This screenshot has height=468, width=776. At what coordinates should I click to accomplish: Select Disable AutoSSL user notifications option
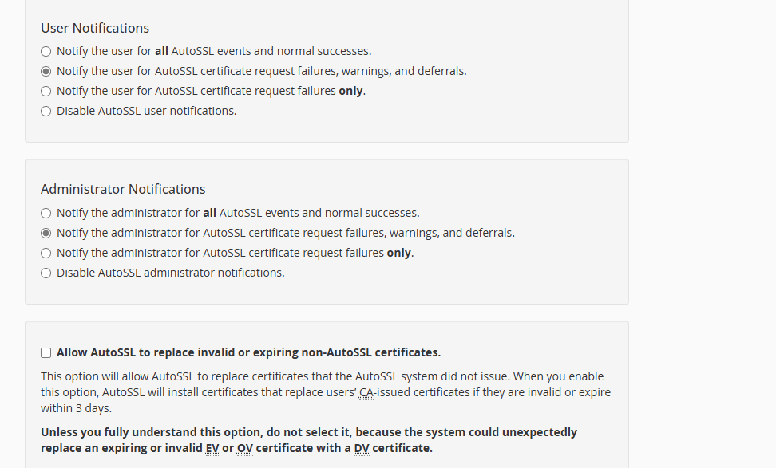coord(46,112)
